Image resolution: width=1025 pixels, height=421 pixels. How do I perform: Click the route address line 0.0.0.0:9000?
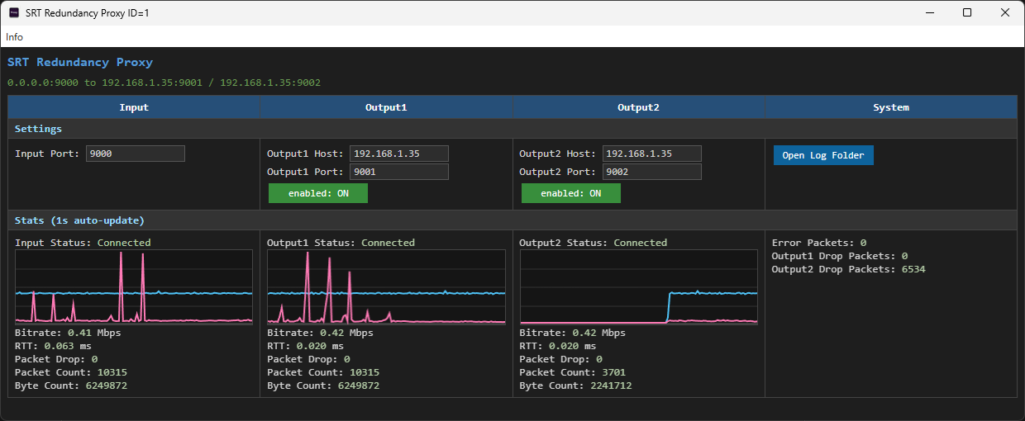pos(164,83)
